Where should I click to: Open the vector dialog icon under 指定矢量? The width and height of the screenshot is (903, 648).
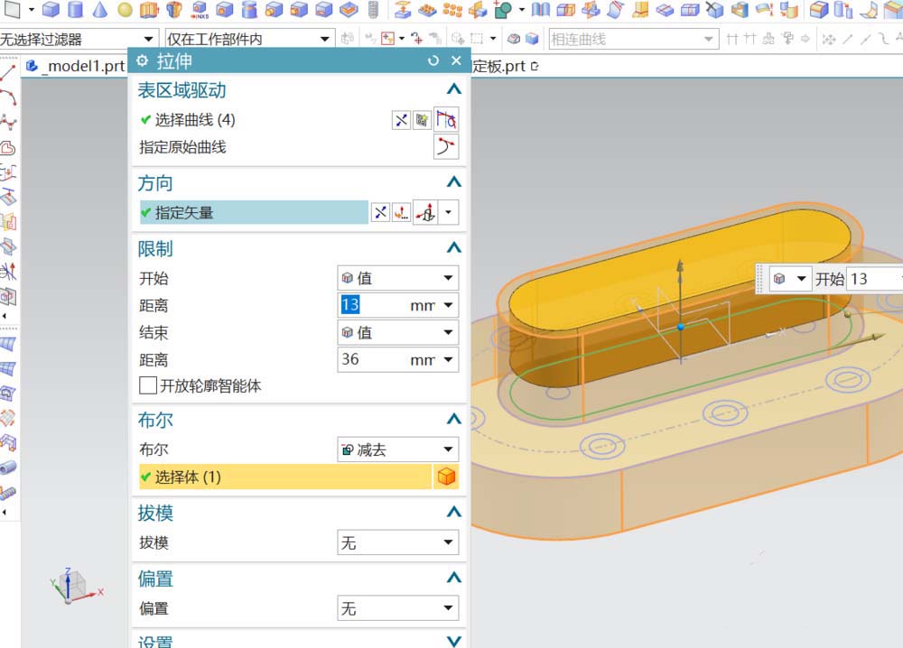pyautogui.click(x=401, y=212)
